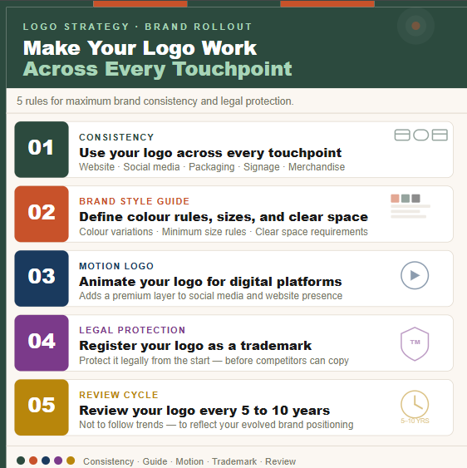Click the navy dot in footer legend

coord(46,461)
